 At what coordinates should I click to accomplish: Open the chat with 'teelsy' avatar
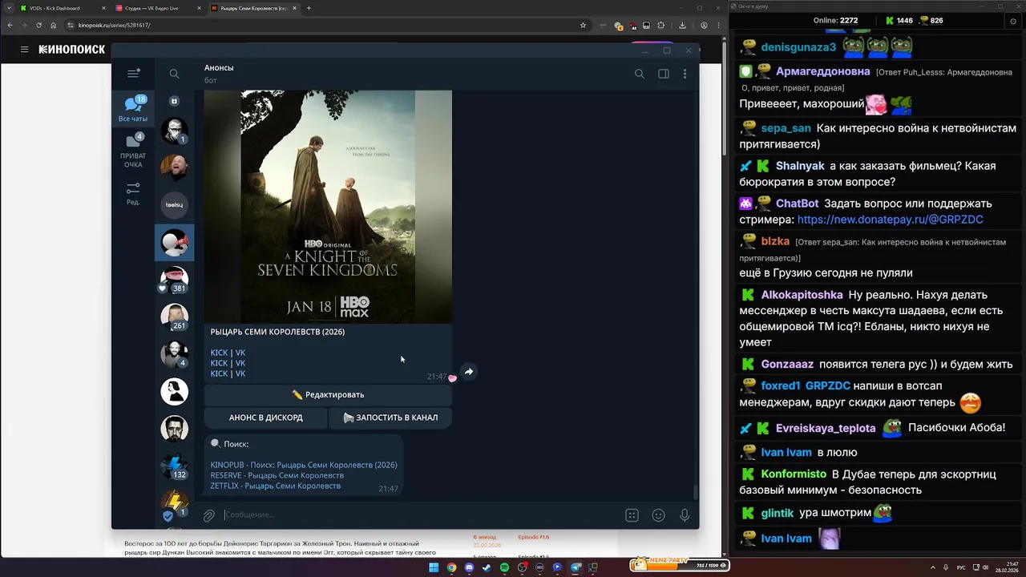point(175,205)
